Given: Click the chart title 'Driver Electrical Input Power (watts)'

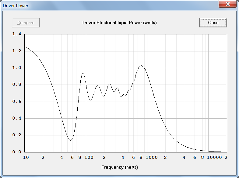Looking at the screenshot, I should pyautogui.click(x=119, y=23).
